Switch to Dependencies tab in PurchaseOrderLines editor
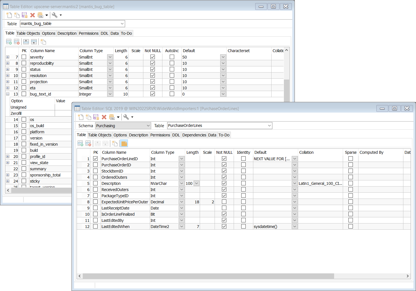 (x=194, y=135)
